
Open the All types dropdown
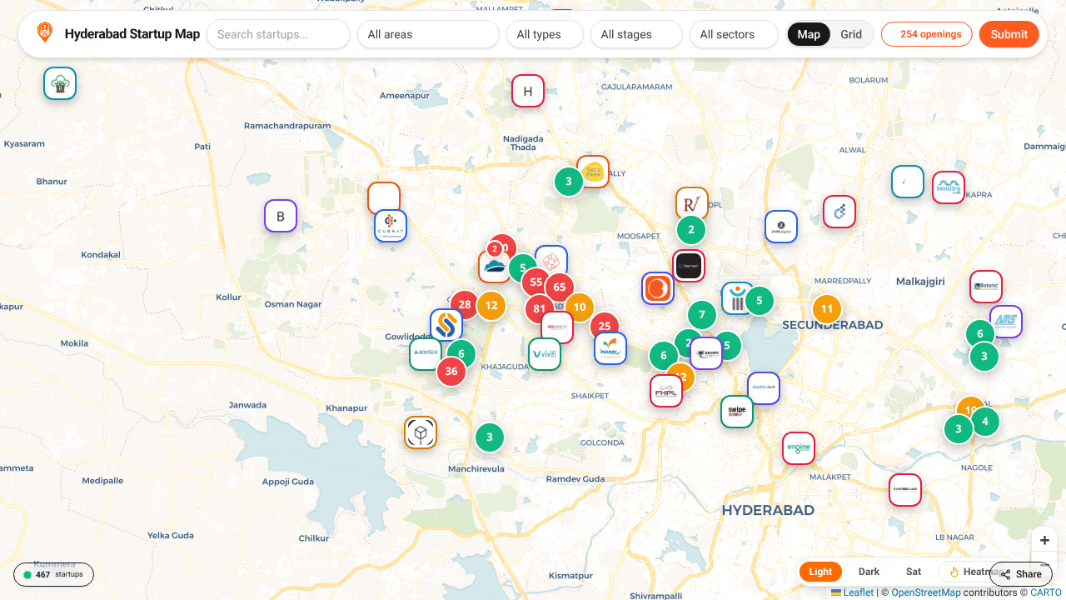545,34
